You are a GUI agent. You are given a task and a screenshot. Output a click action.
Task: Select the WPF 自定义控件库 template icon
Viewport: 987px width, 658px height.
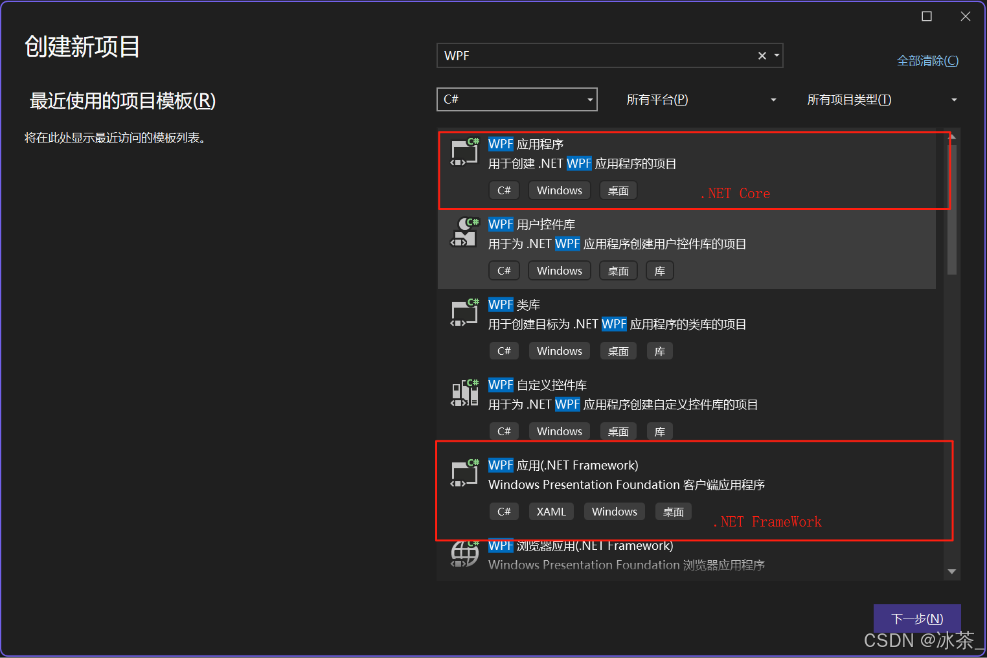pos(464,393)
